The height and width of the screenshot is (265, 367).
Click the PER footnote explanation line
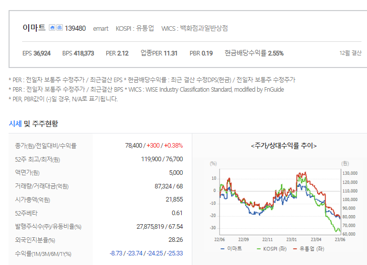152,80
